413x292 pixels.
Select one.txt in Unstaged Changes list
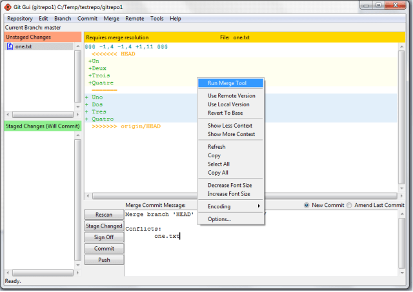[23, 47]
